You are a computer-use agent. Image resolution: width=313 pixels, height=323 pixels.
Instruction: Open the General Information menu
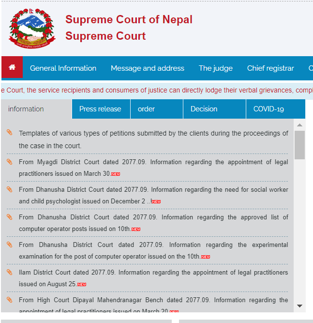63,68
